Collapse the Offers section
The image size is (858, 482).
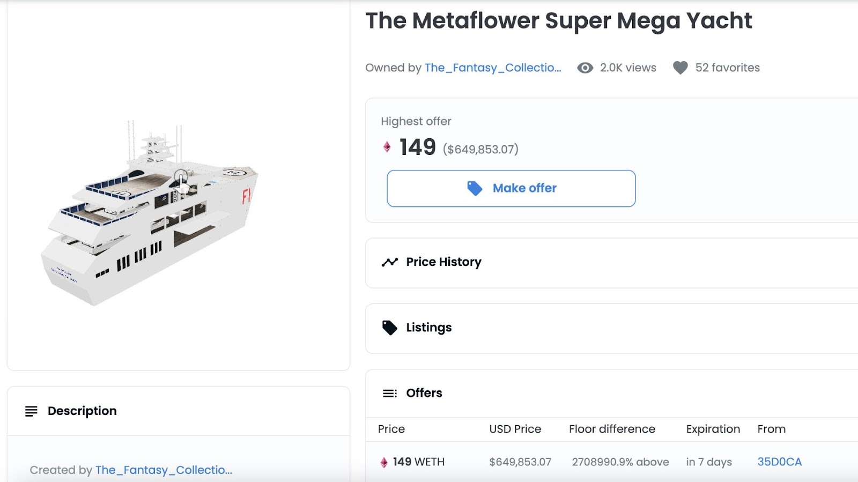[x=611, y=394]
